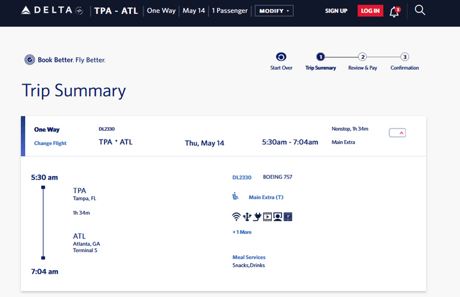Collapse the flight details chevron
This screenshot has height=297, width=460.
(x=397, y=132)
